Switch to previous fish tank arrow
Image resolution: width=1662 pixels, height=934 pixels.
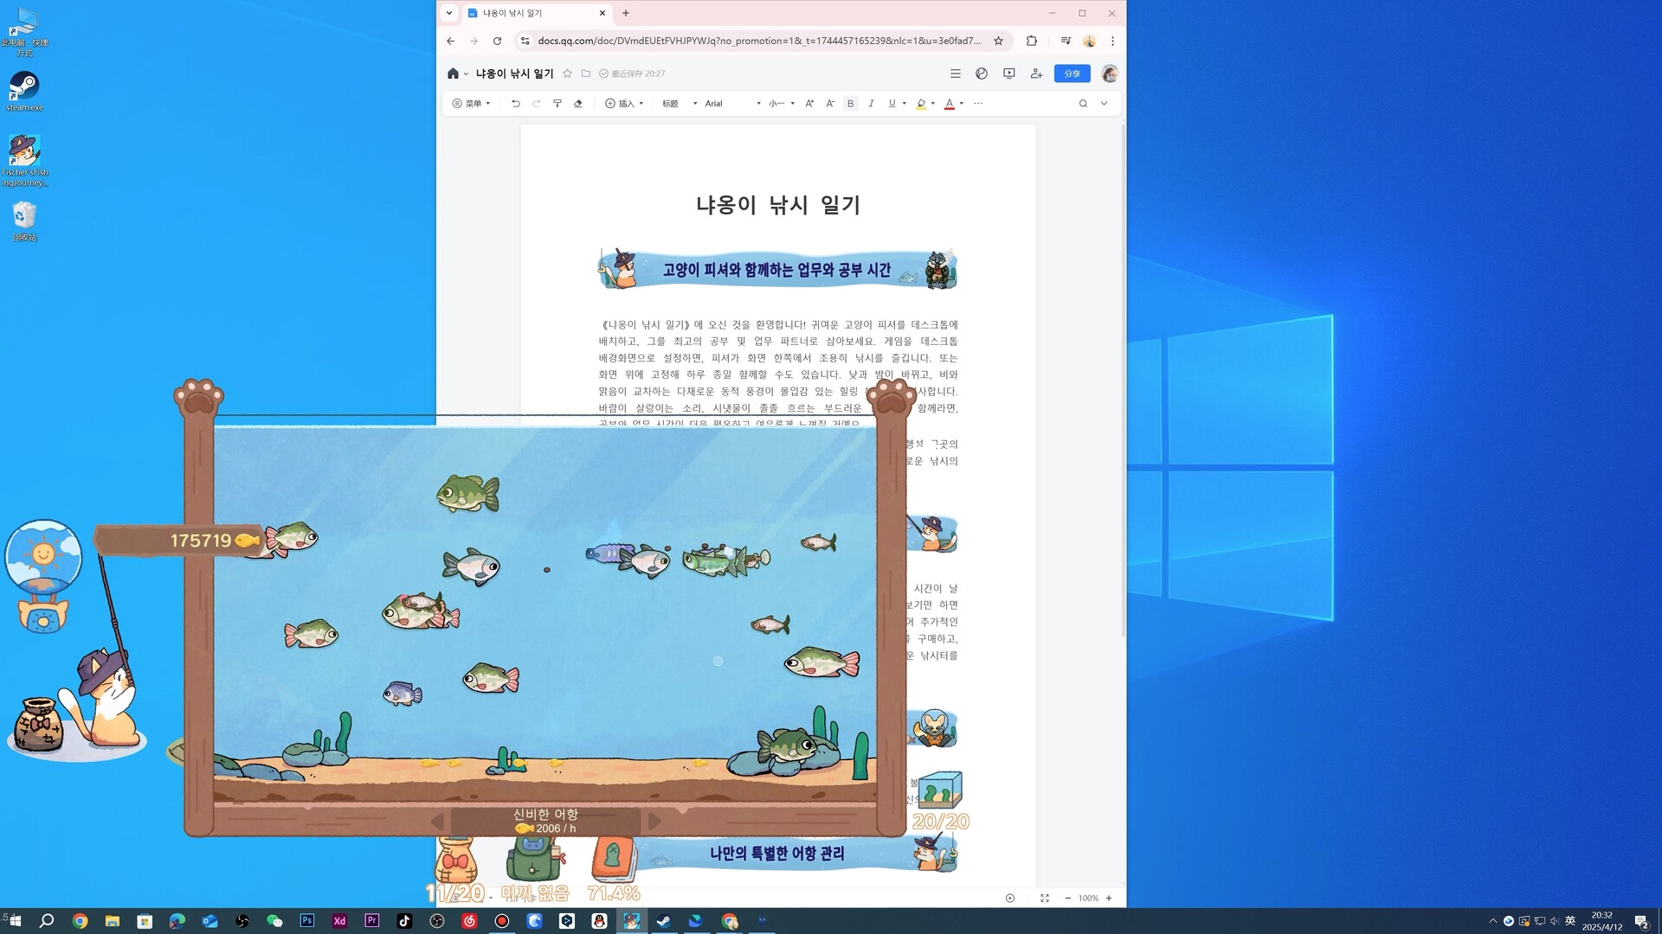tap(437, 821)
